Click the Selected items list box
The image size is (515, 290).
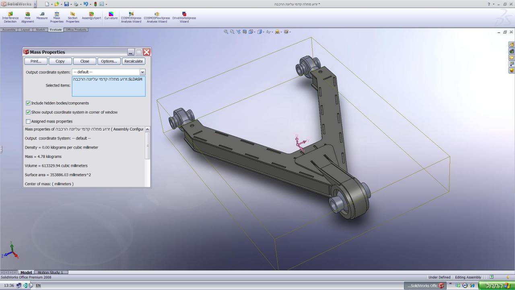pyautogui.click(x=109, y=86)
